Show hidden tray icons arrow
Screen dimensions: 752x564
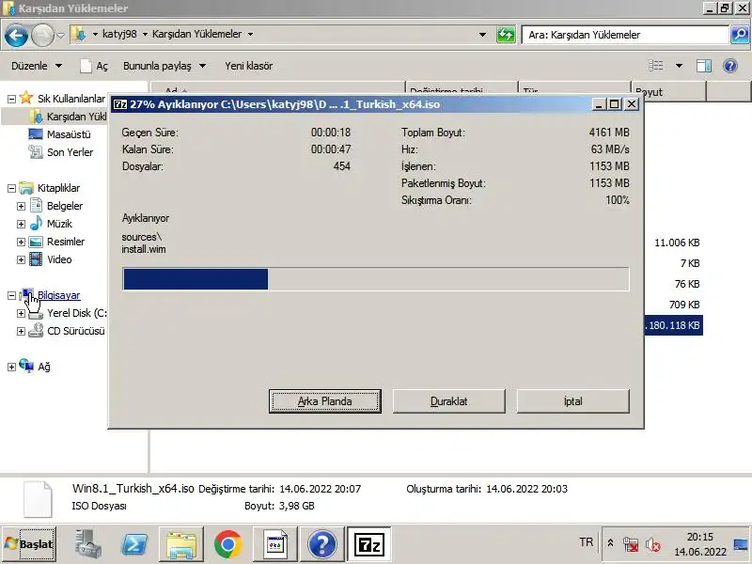pyautogui.click(x=610, y=543)
